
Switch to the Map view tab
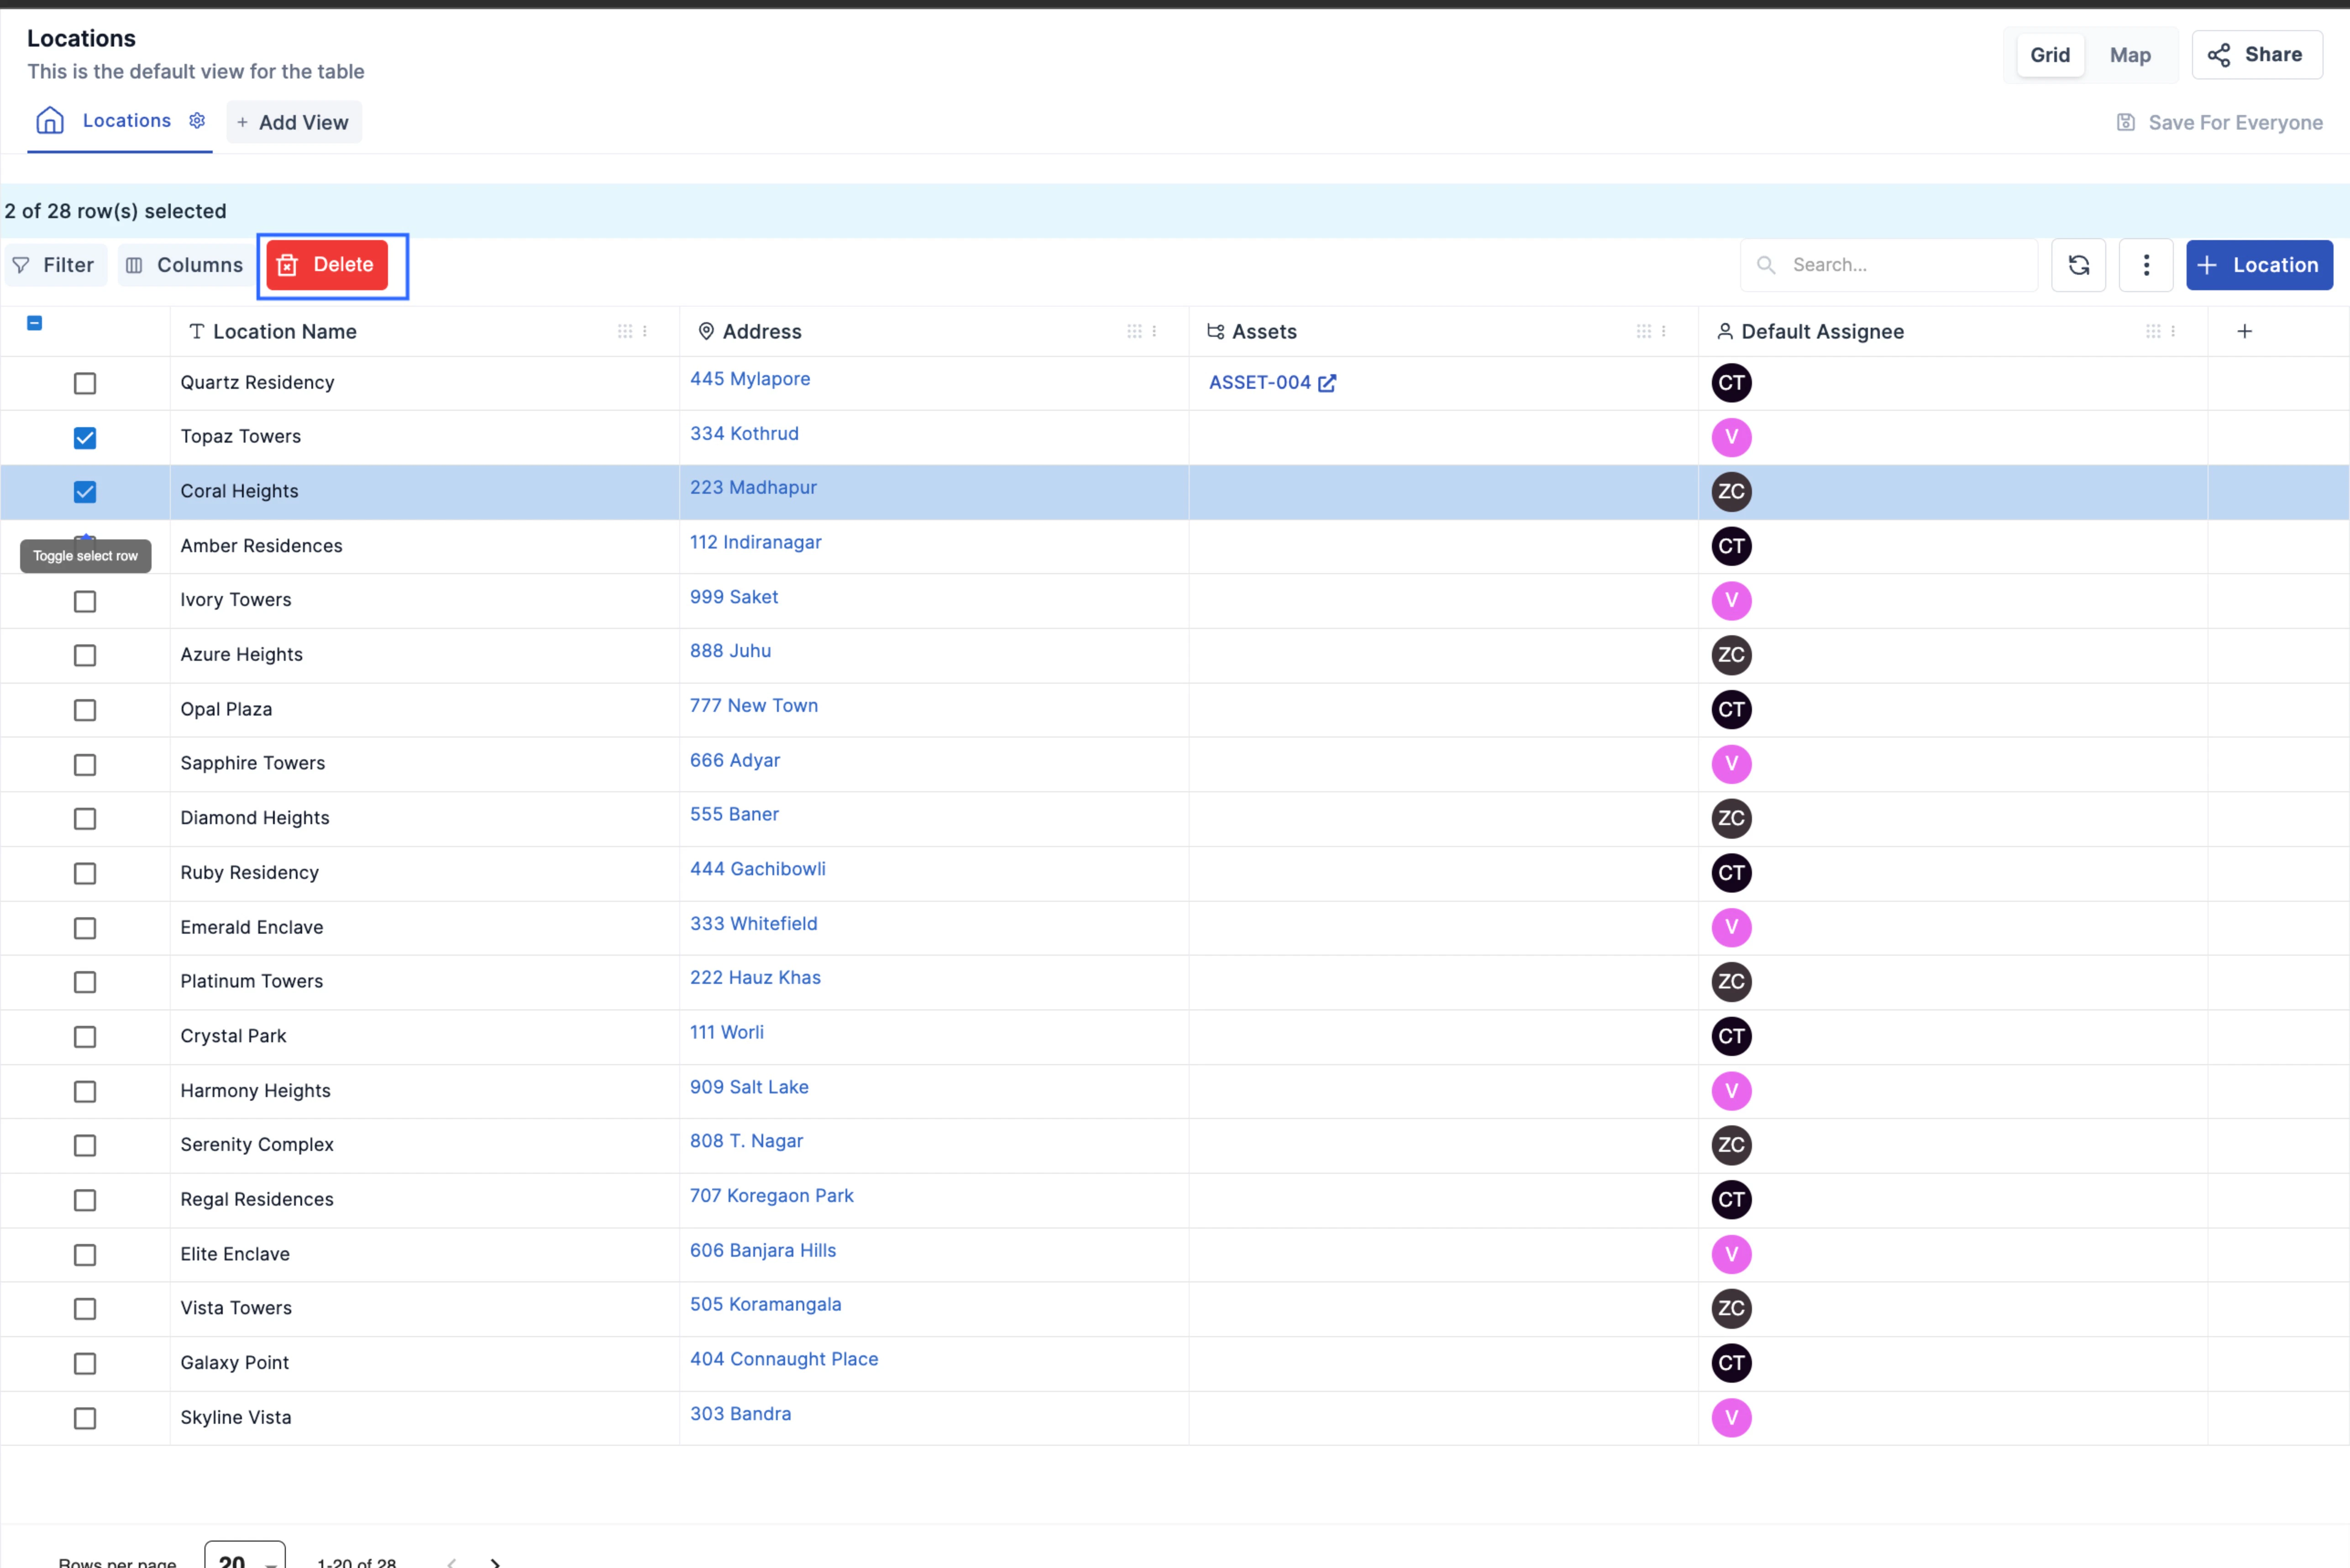coord(2130,55)
